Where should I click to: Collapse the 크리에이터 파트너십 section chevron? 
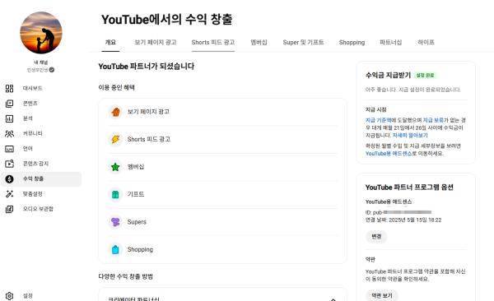tap(333, 299)
